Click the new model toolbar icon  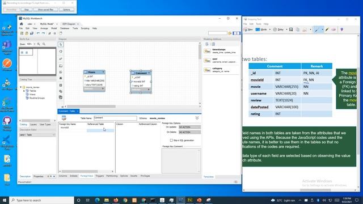coord(22,33)
